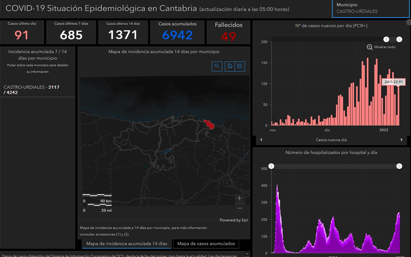The image size is (411, 257).
Task: Click the nov. axis label on cases chart
Action: coord(273,130)
